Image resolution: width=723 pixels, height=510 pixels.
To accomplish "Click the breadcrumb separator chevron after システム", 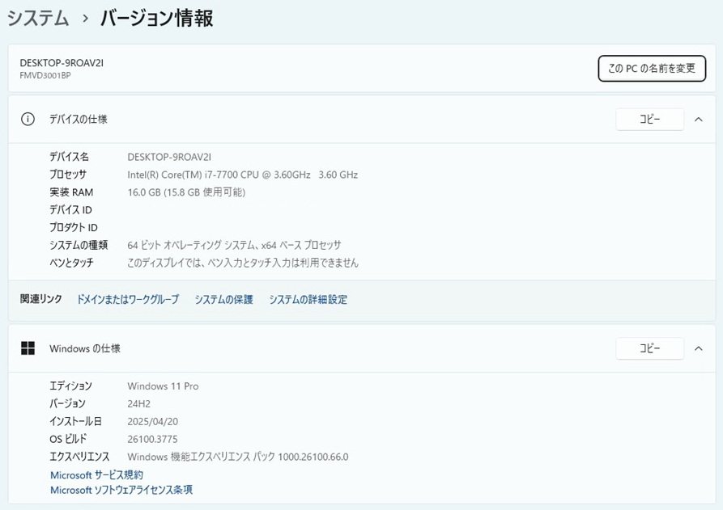I will (x=85, y=19).
